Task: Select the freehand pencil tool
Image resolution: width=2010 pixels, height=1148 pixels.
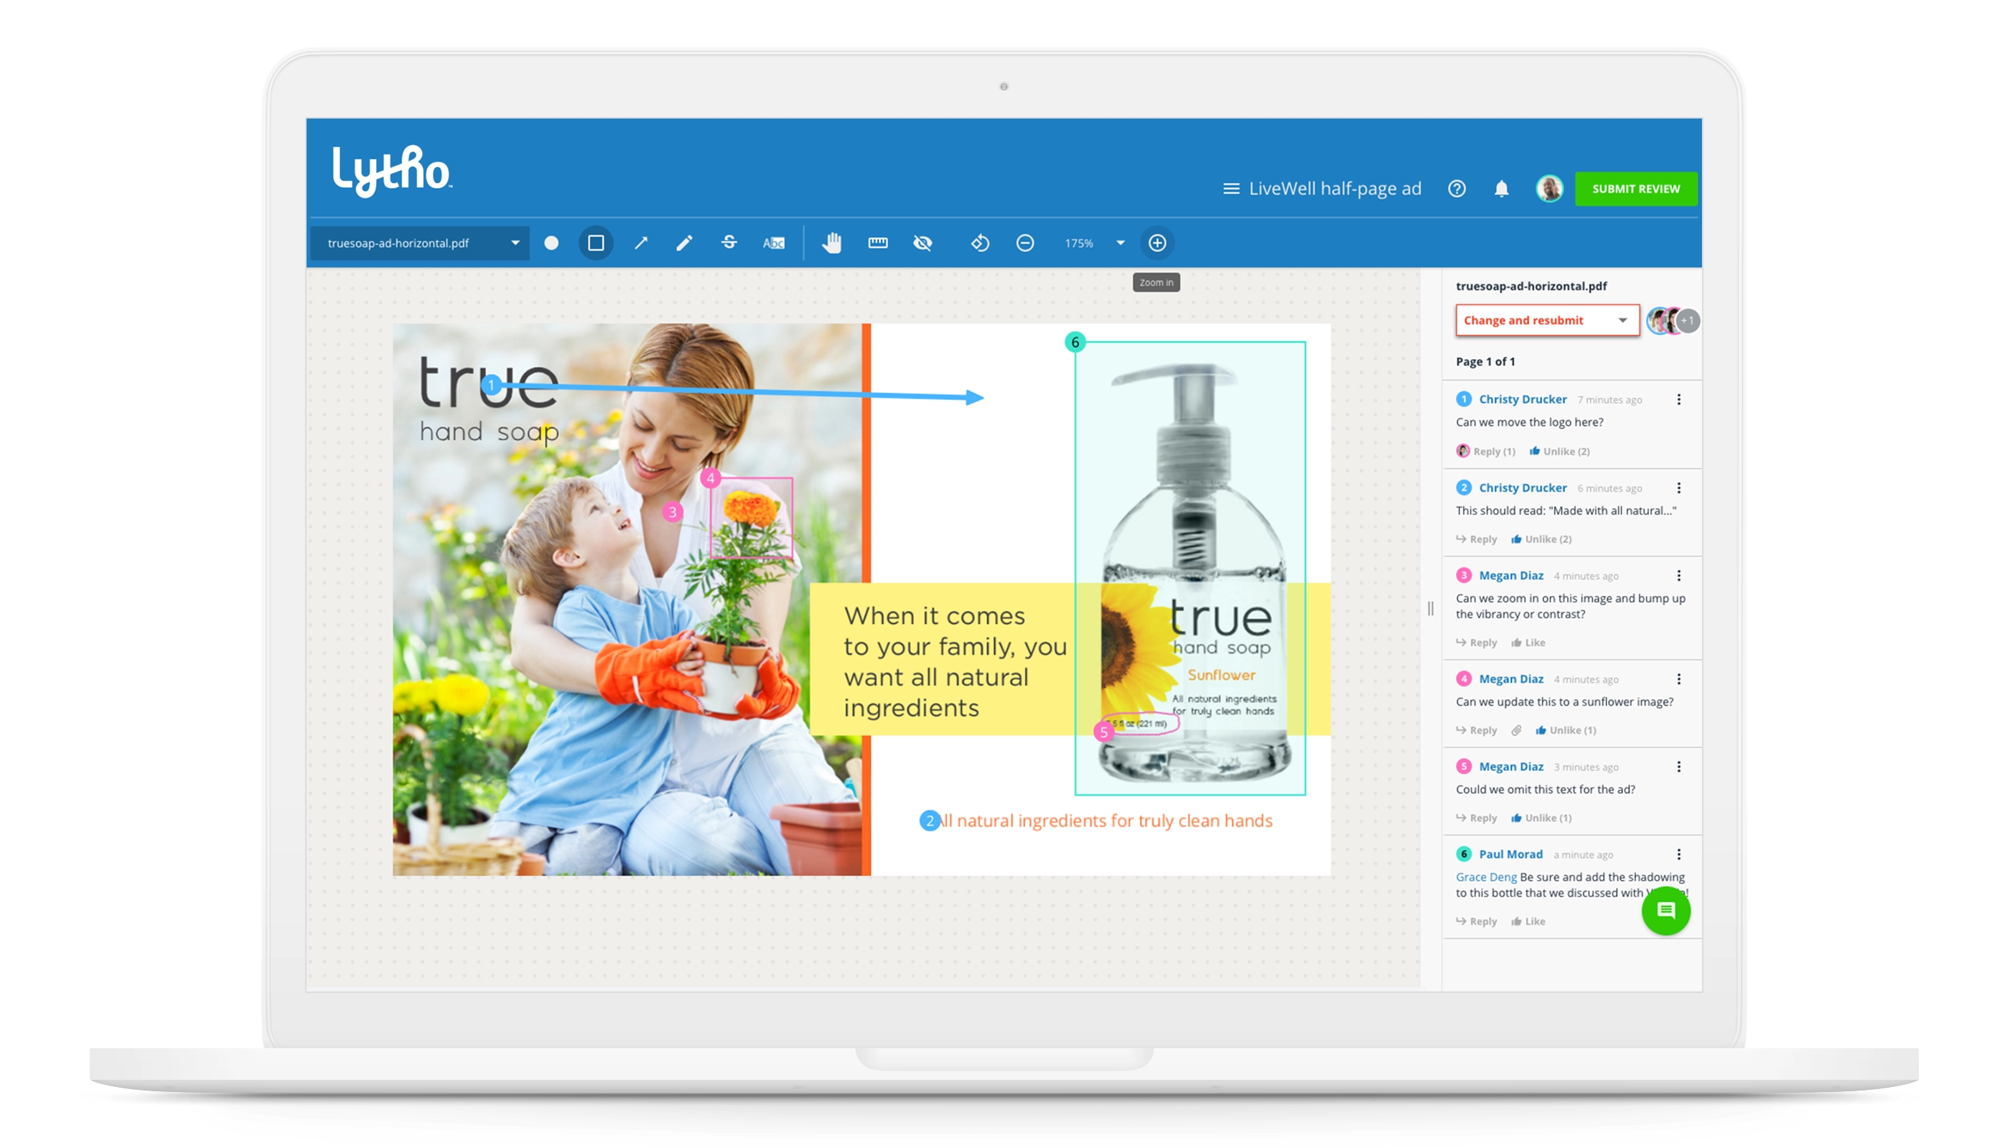Action: click(x=684, y=243)
